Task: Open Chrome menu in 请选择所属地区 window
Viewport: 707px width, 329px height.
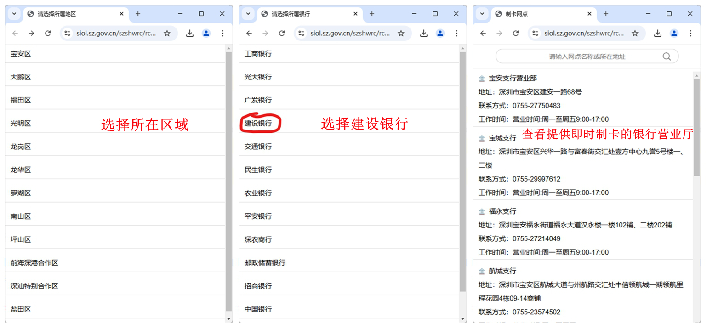Action: tap(222, 33)
